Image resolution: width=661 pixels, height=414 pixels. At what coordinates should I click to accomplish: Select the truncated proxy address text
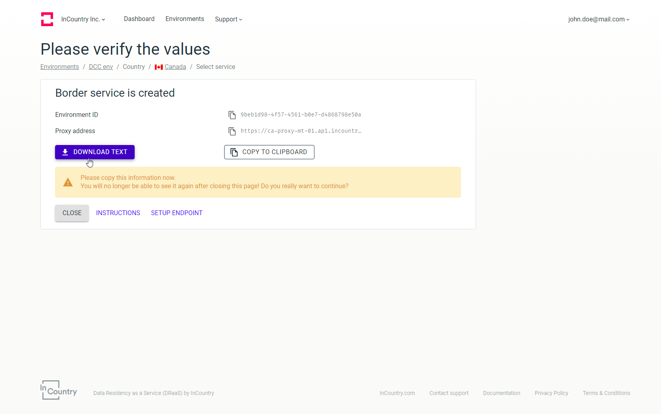coord(301,131)
